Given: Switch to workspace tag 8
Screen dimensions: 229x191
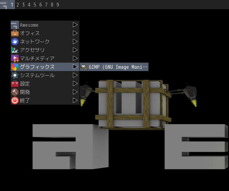Looking at the screenshot, I should 52,5.
